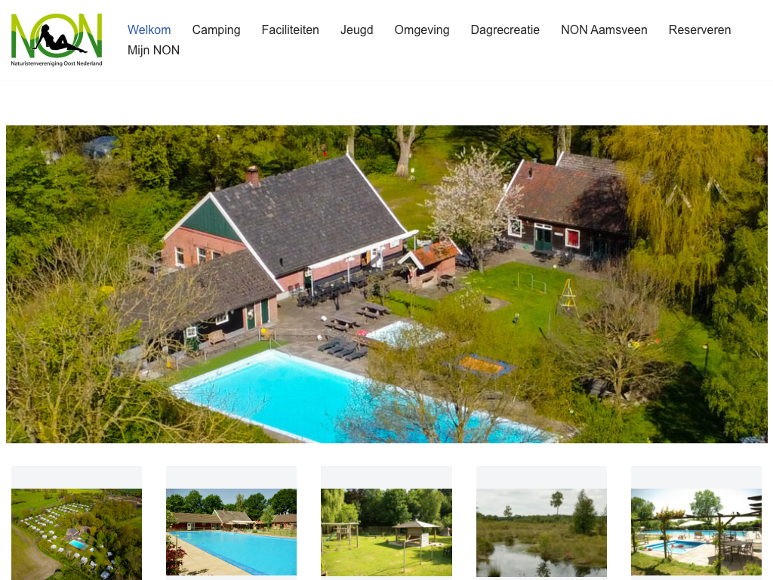This screenshot has height=580, width=773.
Task: Open the Omgeving section
Action: click(422, 29)
